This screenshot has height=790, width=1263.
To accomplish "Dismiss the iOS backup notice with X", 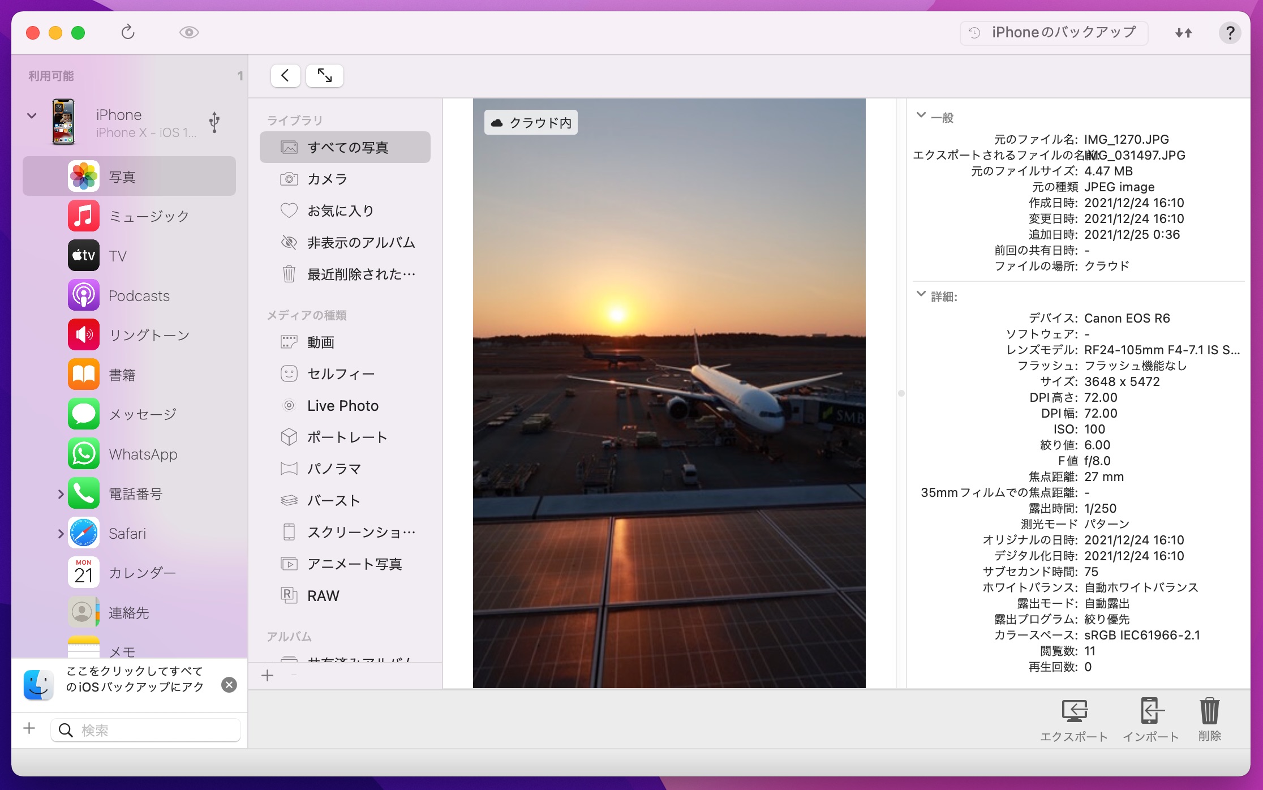I will coord(229,685).
